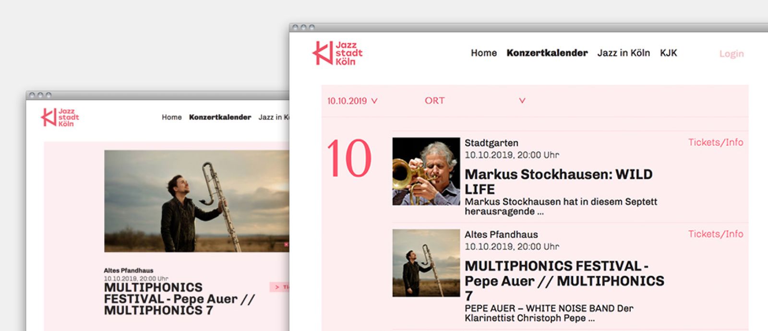The height and width of the screenshot is (331, 768).
Task: Open Tickets/Info for Multiphonics Festival concert
Action: click(x=715, y=234)
